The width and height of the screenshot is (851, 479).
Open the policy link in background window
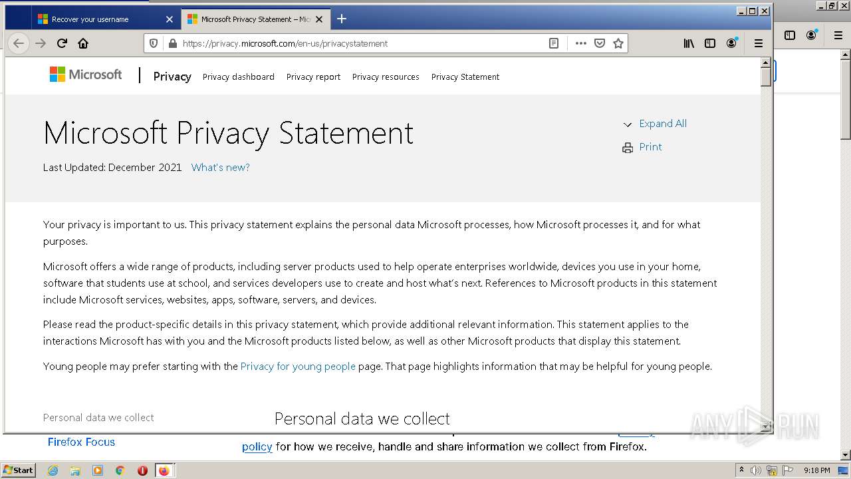tap(257, 446)
